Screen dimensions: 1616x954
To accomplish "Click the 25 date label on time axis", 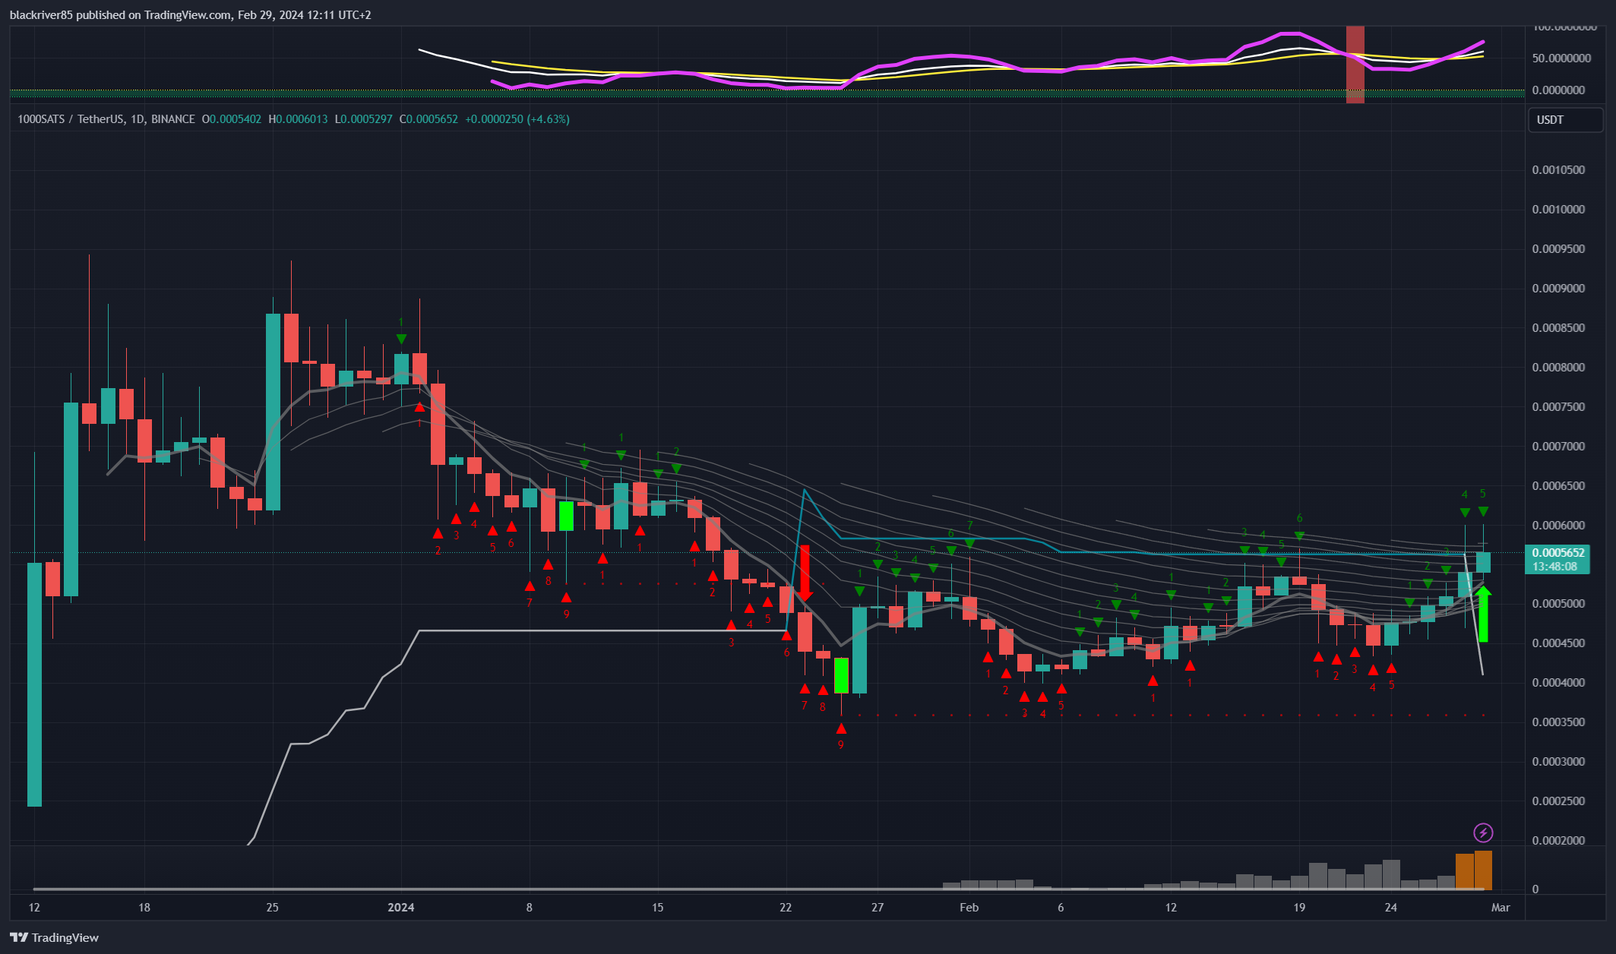I will click(x=273, y=908).
